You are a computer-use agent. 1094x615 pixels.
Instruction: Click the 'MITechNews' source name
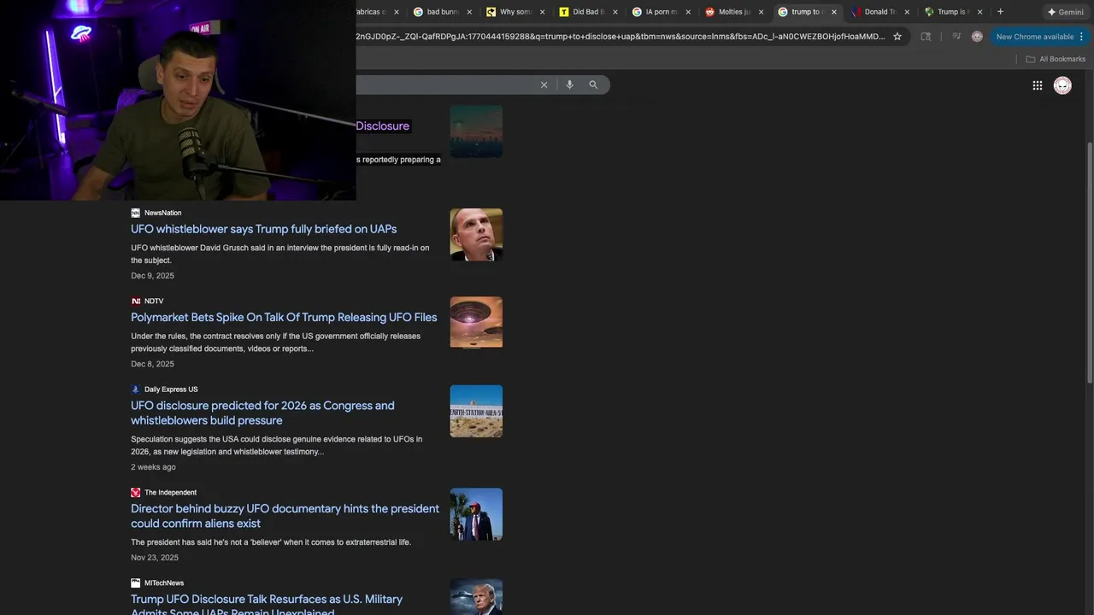pos(164,583)
